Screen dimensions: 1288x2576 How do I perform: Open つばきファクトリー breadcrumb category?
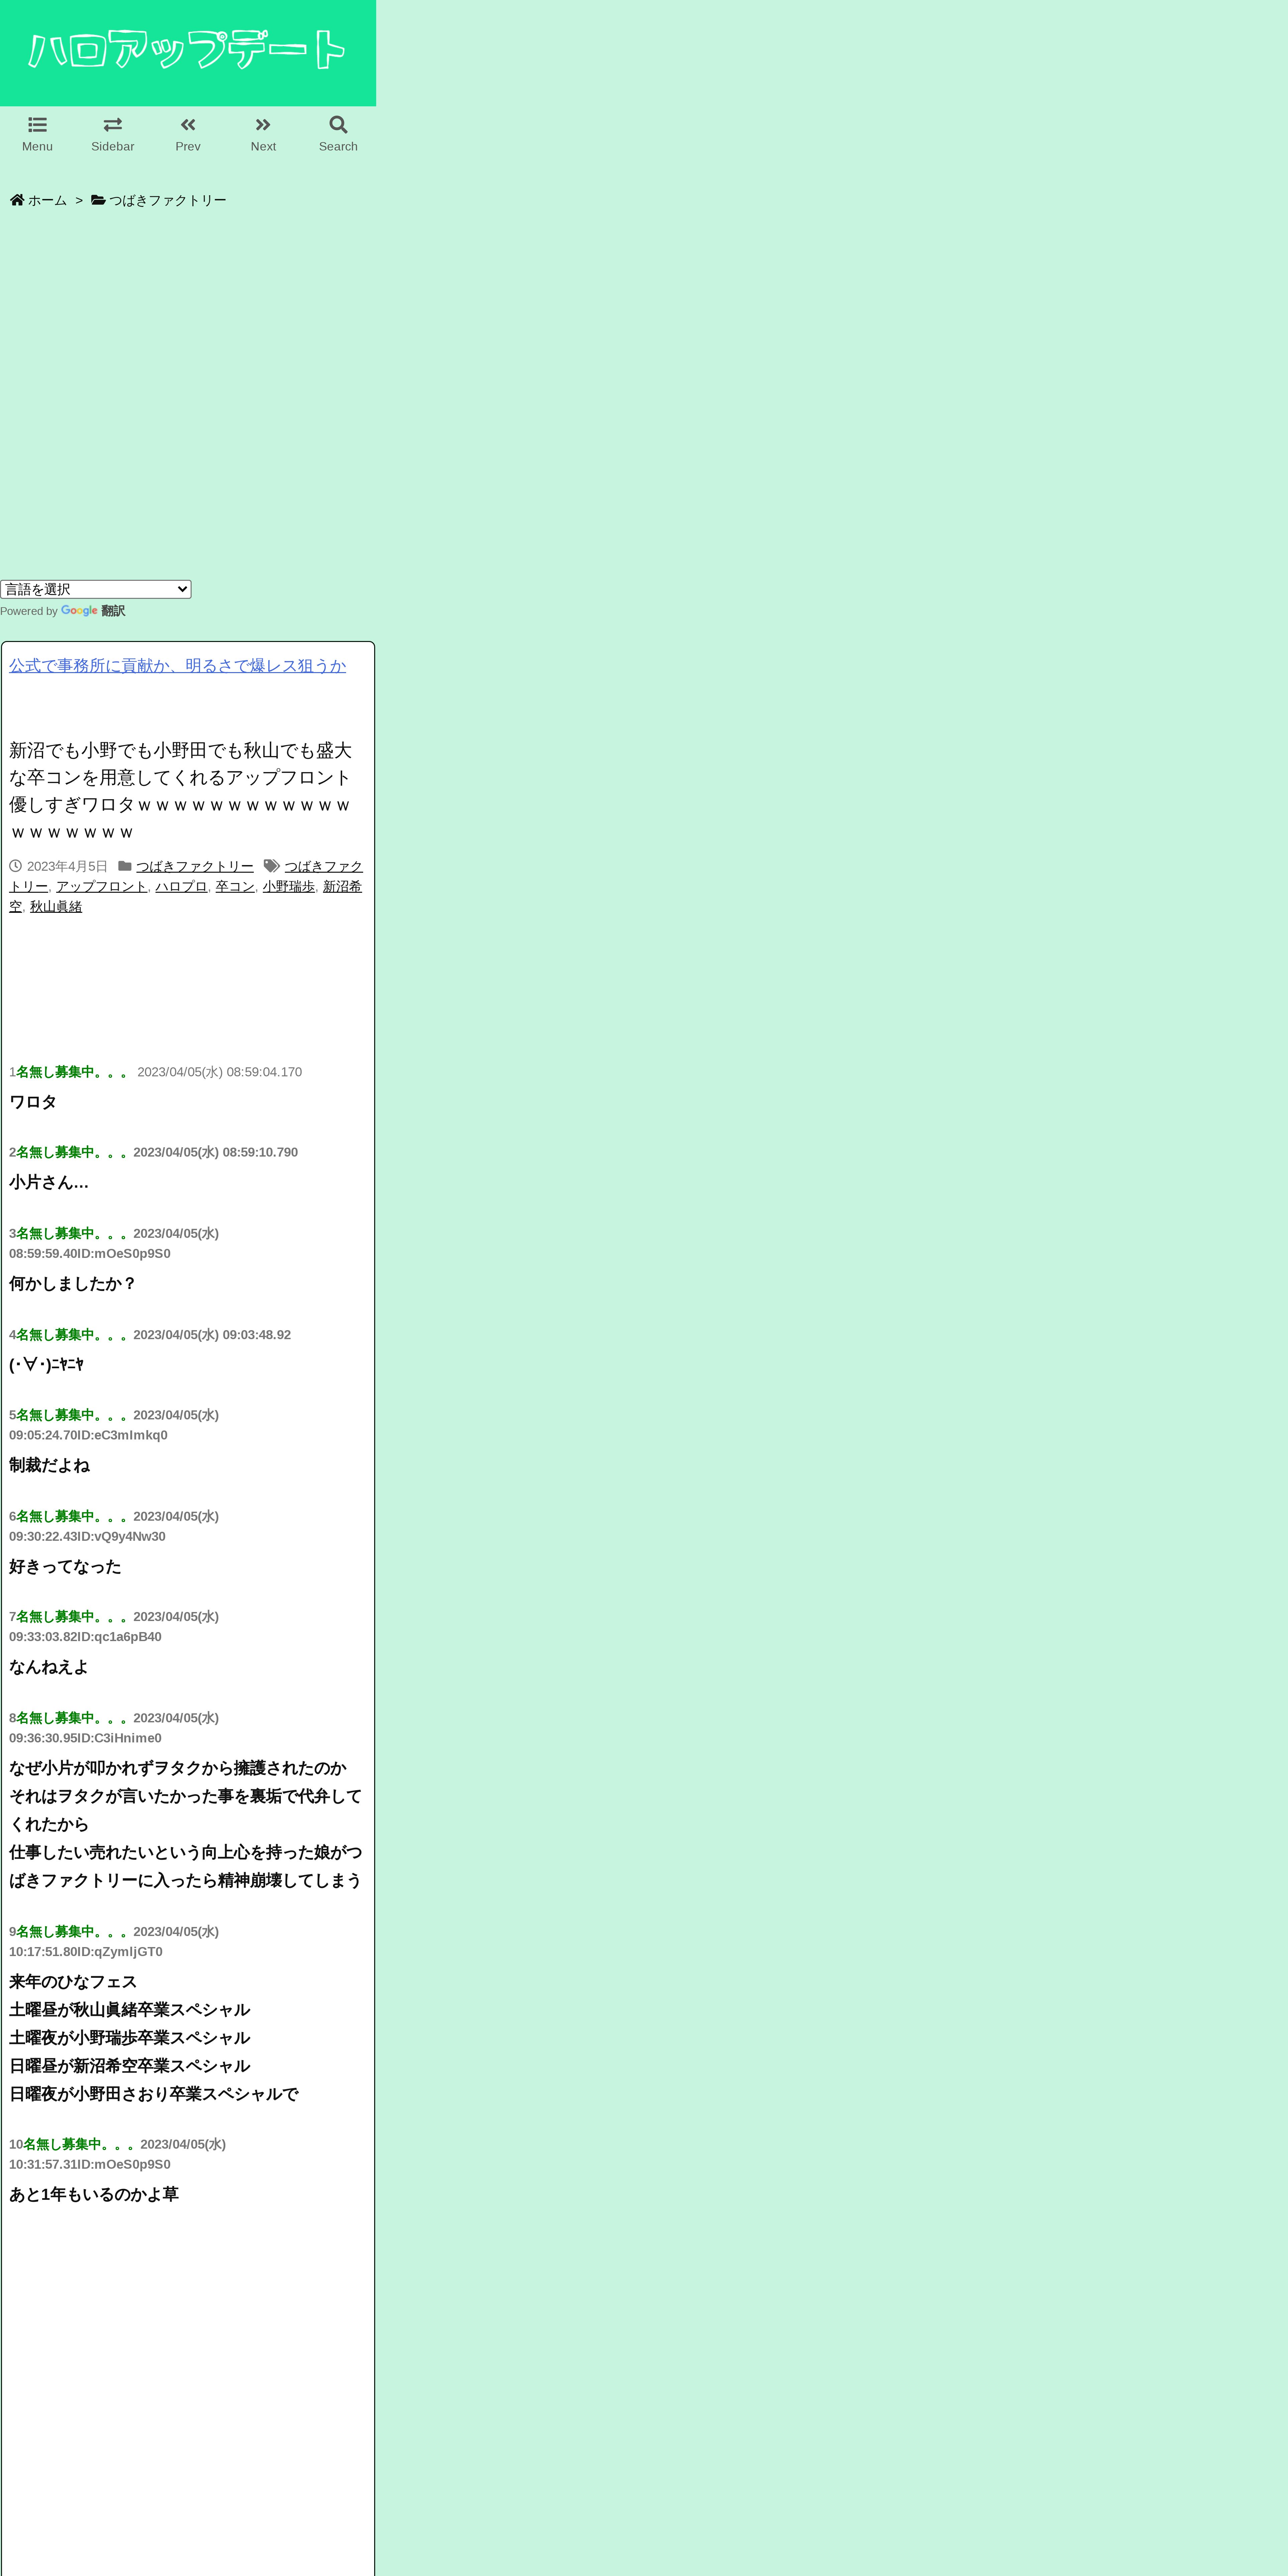tap(159, 200)
